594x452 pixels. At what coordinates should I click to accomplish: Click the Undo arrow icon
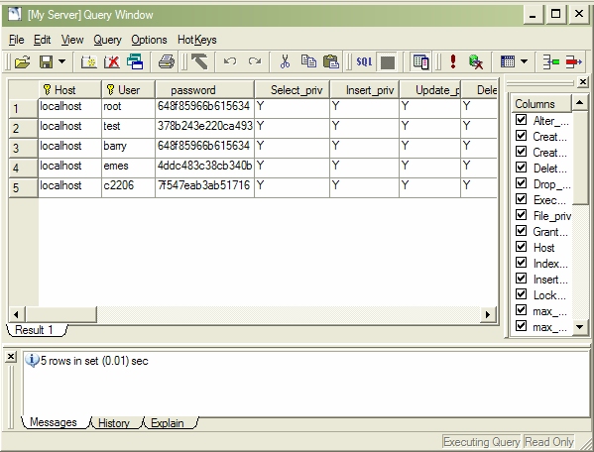pyautogui.click(x=230, y=61)
